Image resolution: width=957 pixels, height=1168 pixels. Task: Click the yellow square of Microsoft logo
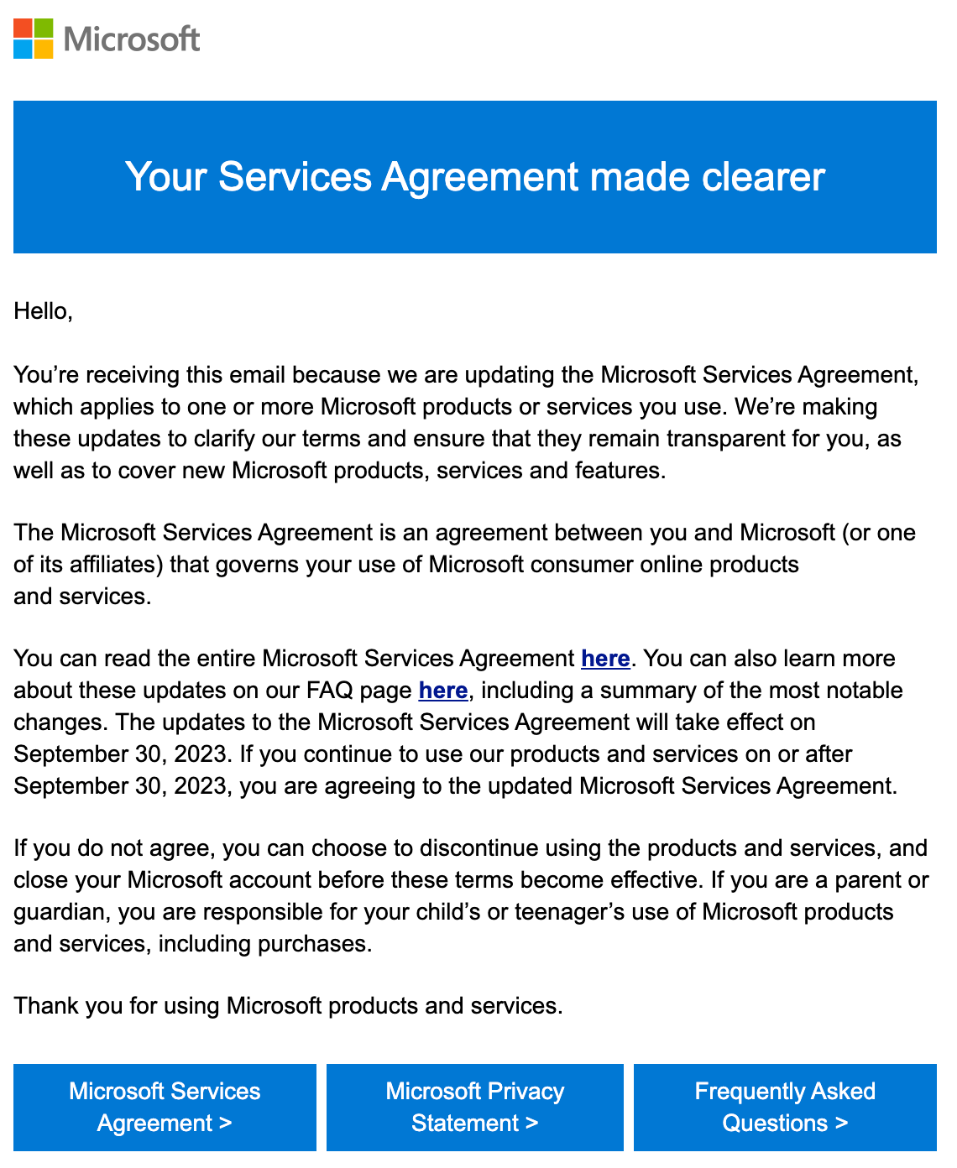(43, 49)
